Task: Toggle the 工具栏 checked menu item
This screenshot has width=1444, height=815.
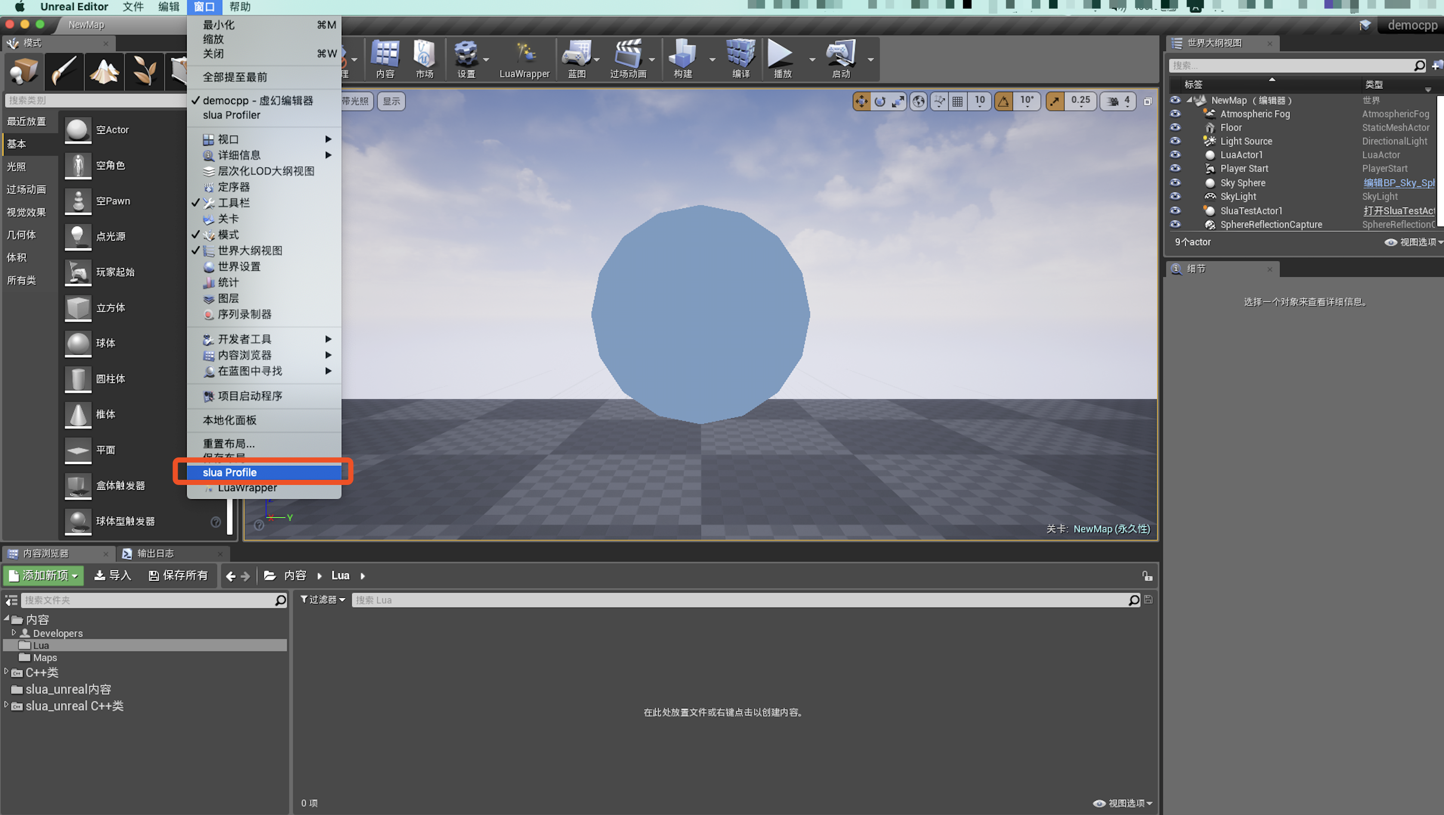Action: click(263, 203)
